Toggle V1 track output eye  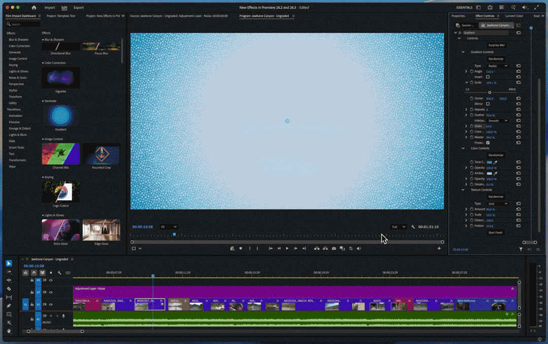click(51, 304)
